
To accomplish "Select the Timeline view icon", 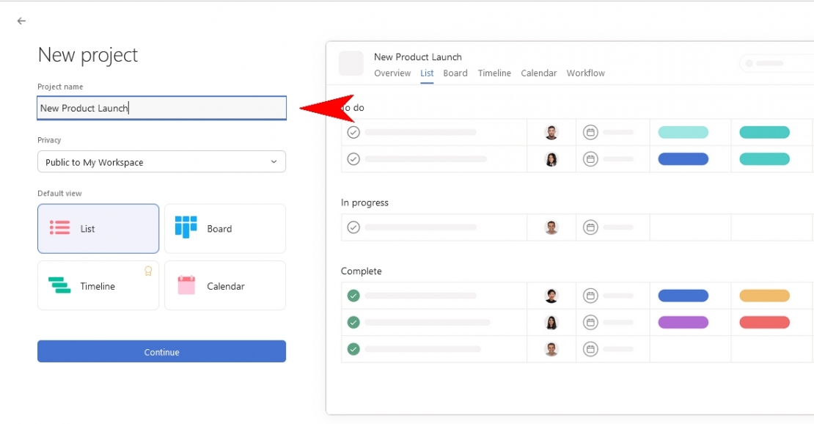I will pos(59,285).
